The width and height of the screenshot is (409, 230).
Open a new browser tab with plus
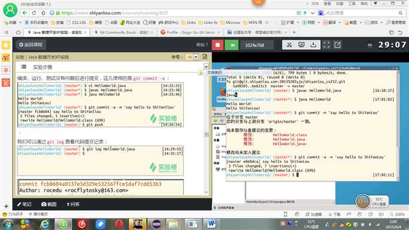(294, 32)
